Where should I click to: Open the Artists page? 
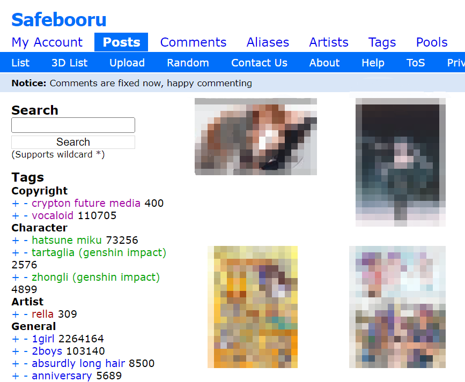[329, 42]
